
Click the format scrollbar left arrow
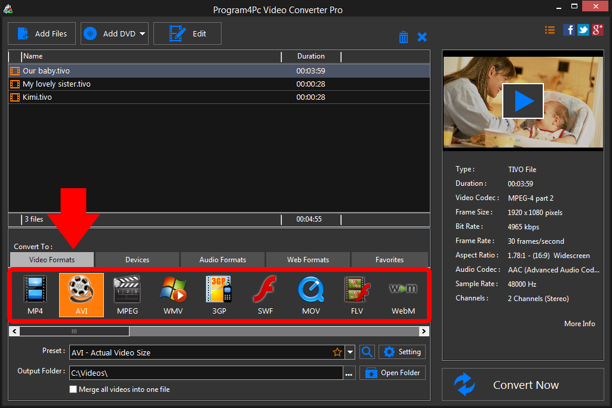click(14, 332)
